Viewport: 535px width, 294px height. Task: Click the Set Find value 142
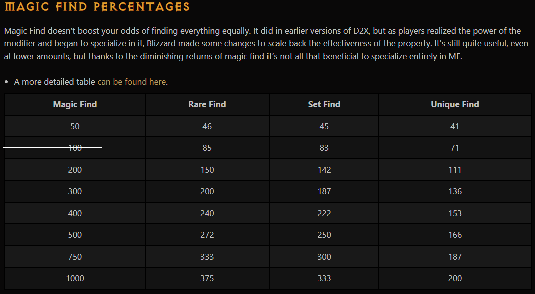point(324,170)
